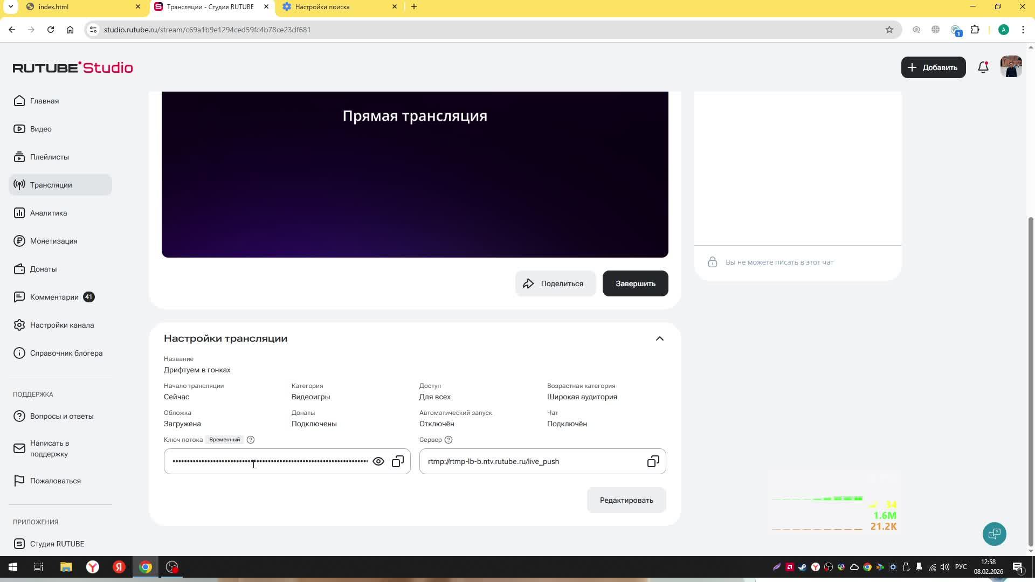Open the Комментарии section with 41 notifications
Image resolution: width=1035 pixels, height=582 pixels.
pyautogui.click(x=54, y=297)
